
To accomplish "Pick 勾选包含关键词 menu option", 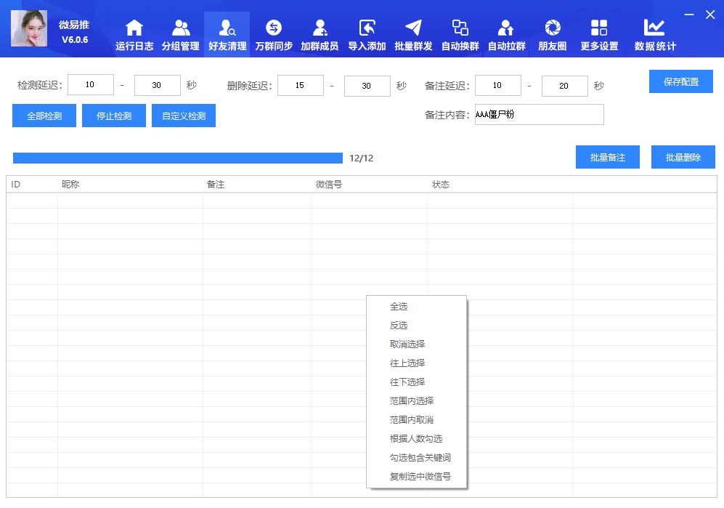I will (420, 458).
